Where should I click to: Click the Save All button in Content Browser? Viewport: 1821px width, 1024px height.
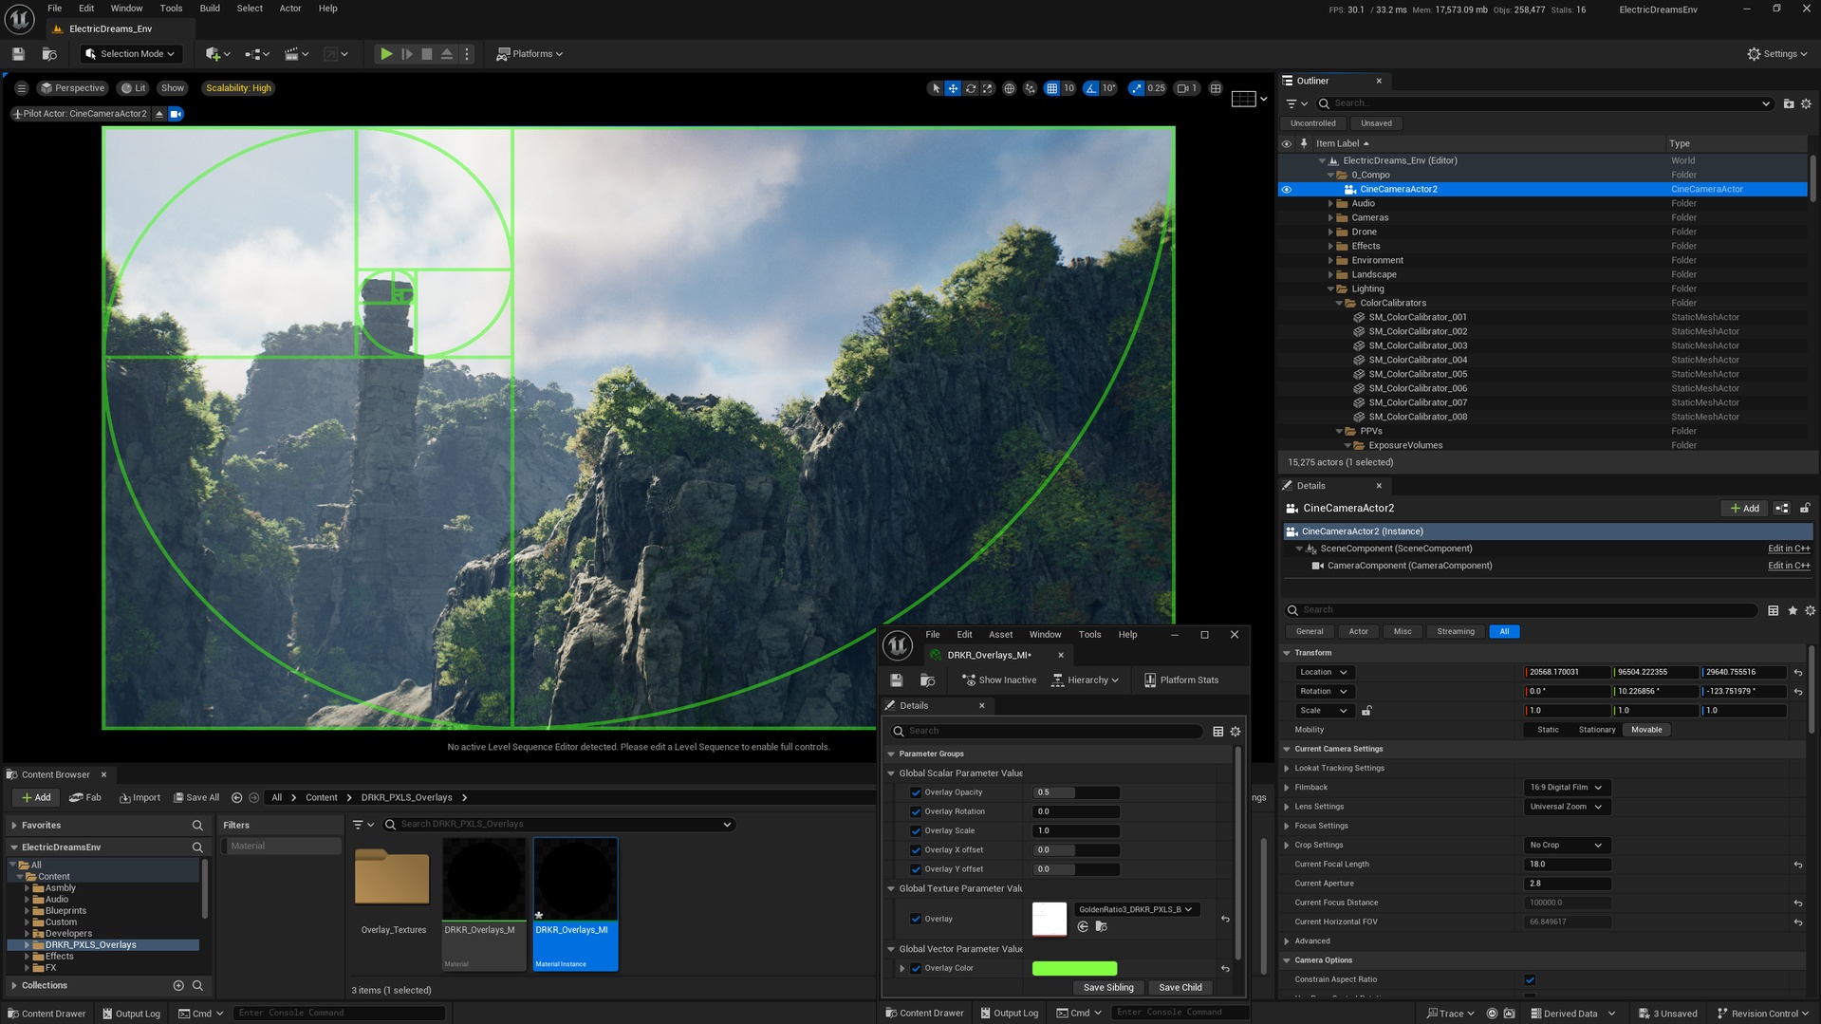pyautogui.click(x=196, y=797)
